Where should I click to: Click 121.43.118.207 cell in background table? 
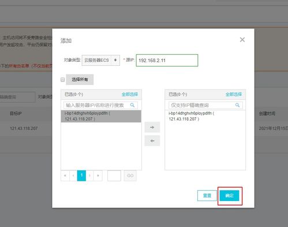24,128
